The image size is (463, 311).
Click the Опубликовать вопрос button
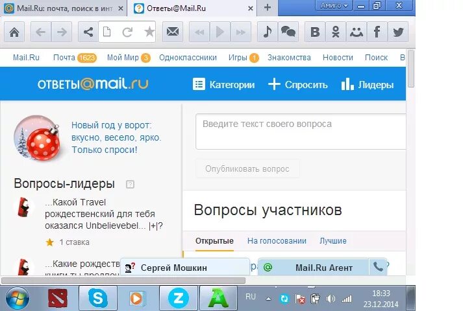point(247,168)
